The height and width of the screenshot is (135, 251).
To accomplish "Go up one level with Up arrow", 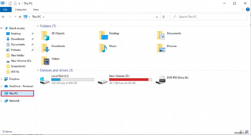I will 20,17.
